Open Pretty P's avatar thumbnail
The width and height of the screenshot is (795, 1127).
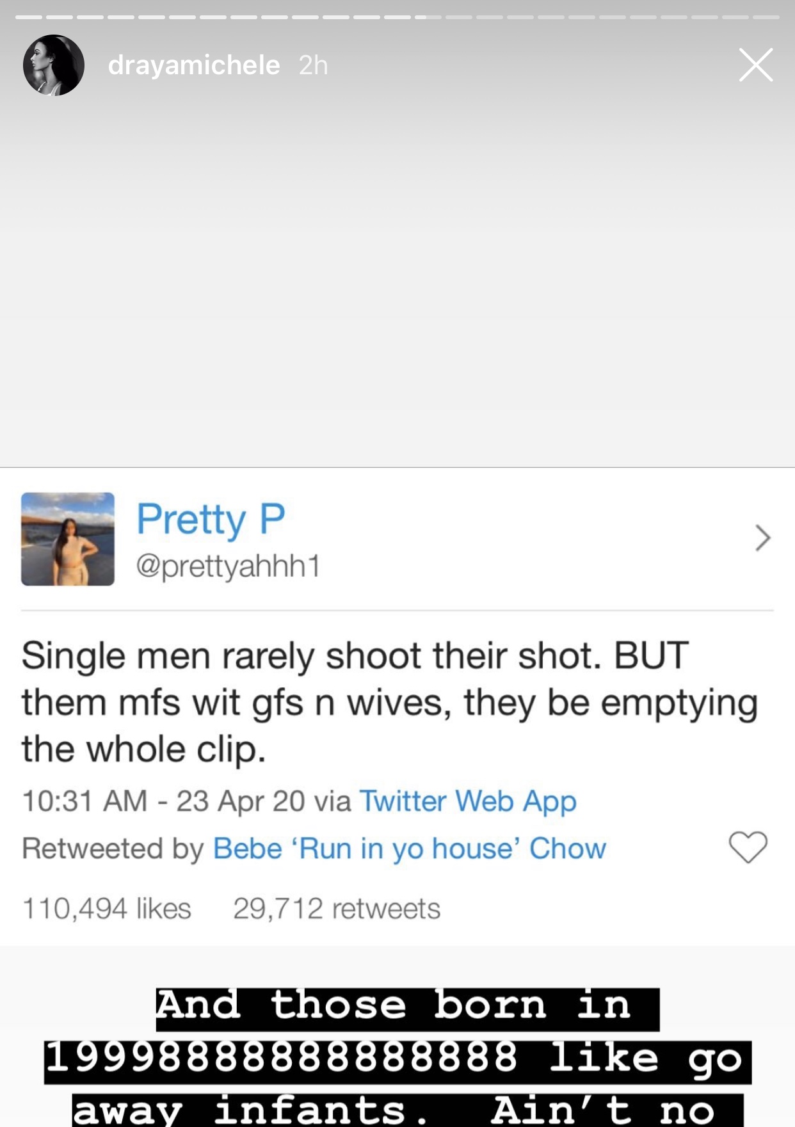tap(68, 539)
